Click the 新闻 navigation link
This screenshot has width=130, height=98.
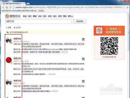25,16
